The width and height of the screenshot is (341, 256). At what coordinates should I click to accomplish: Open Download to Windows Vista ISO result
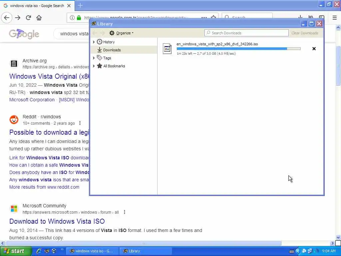[57, 221]
